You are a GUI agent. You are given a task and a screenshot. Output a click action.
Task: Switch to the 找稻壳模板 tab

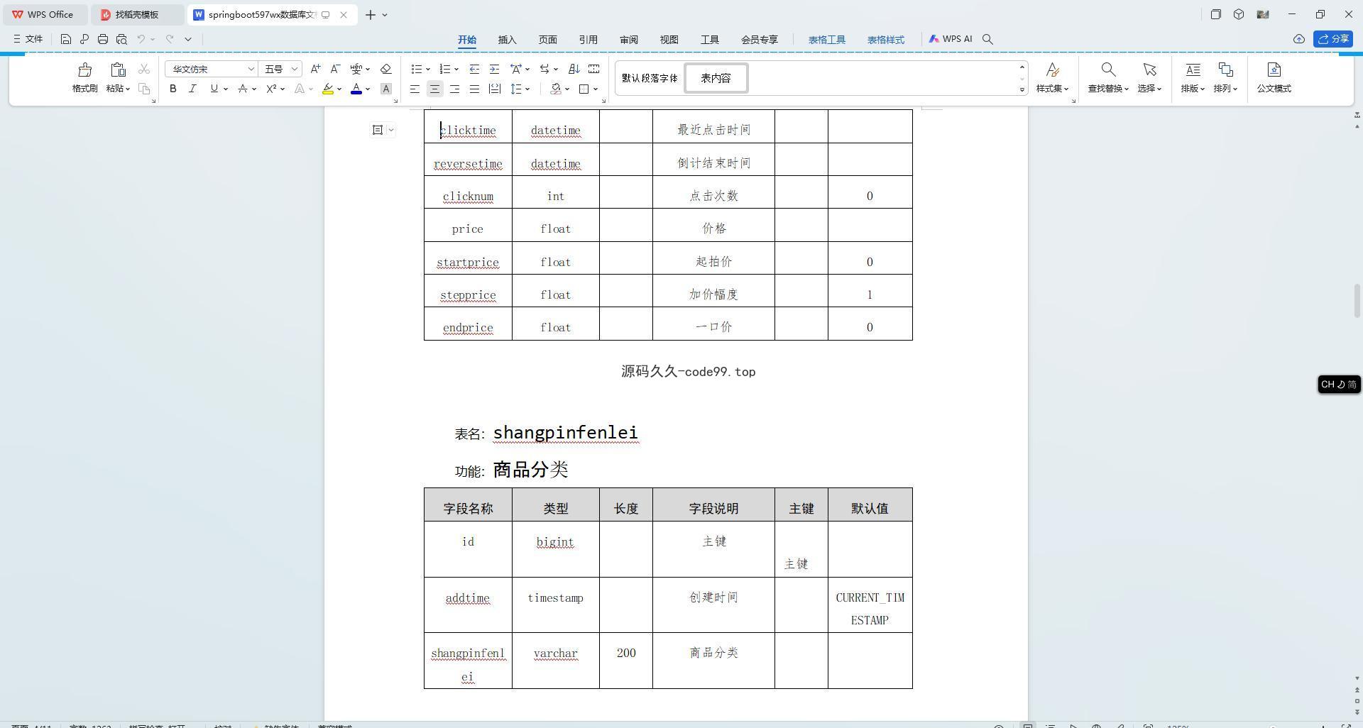click(136, 14)
